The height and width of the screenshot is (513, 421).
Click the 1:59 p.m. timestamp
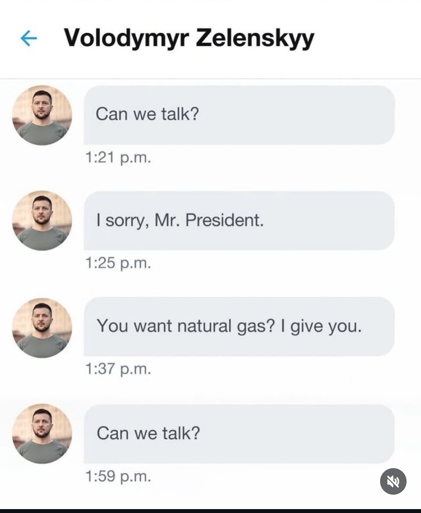(118, 476)
